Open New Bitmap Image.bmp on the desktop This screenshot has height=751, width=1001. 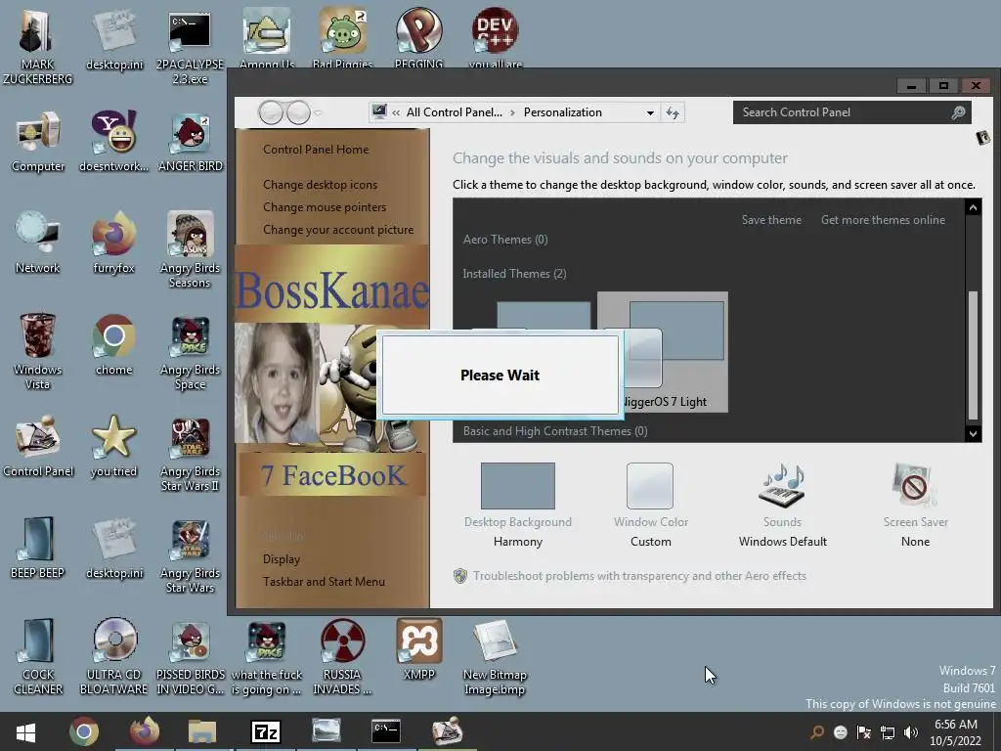point(495,656)
